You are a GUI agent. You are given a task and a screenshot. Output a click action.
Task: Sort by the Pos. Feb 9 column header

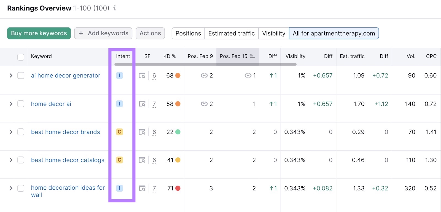[200, 56]
